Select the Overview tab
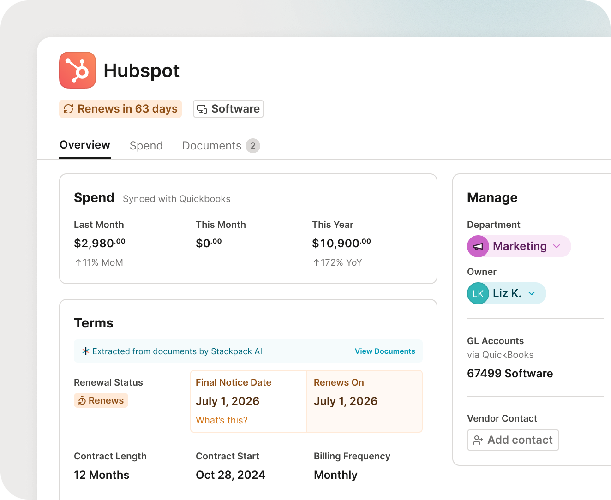This screenshot has height=500, width=611. pyautogui.click(x=85, y=145)
